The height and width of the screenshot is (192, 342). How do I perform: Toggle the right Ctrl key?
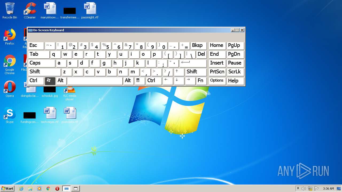tap(154, 81)
